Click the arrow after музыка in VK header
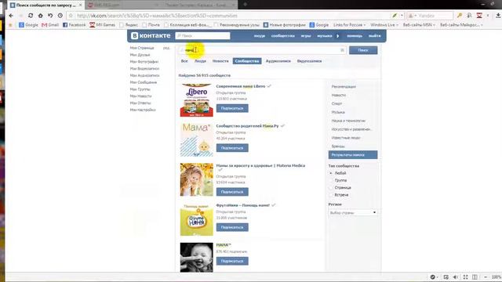502x282 pixels. 338,36
